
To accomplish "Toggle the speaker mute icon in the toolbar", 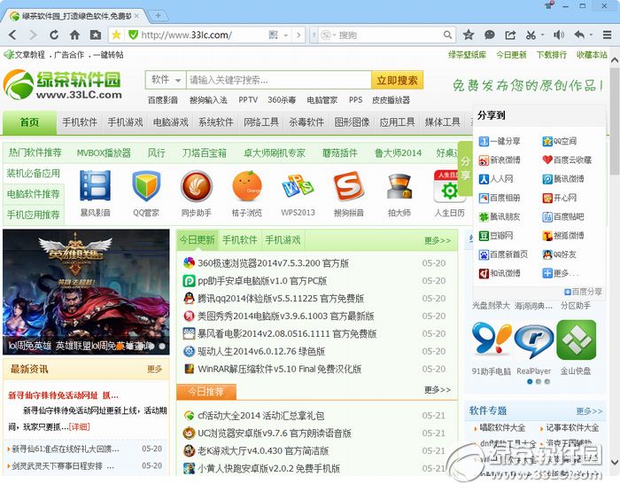I will [558, 35].
